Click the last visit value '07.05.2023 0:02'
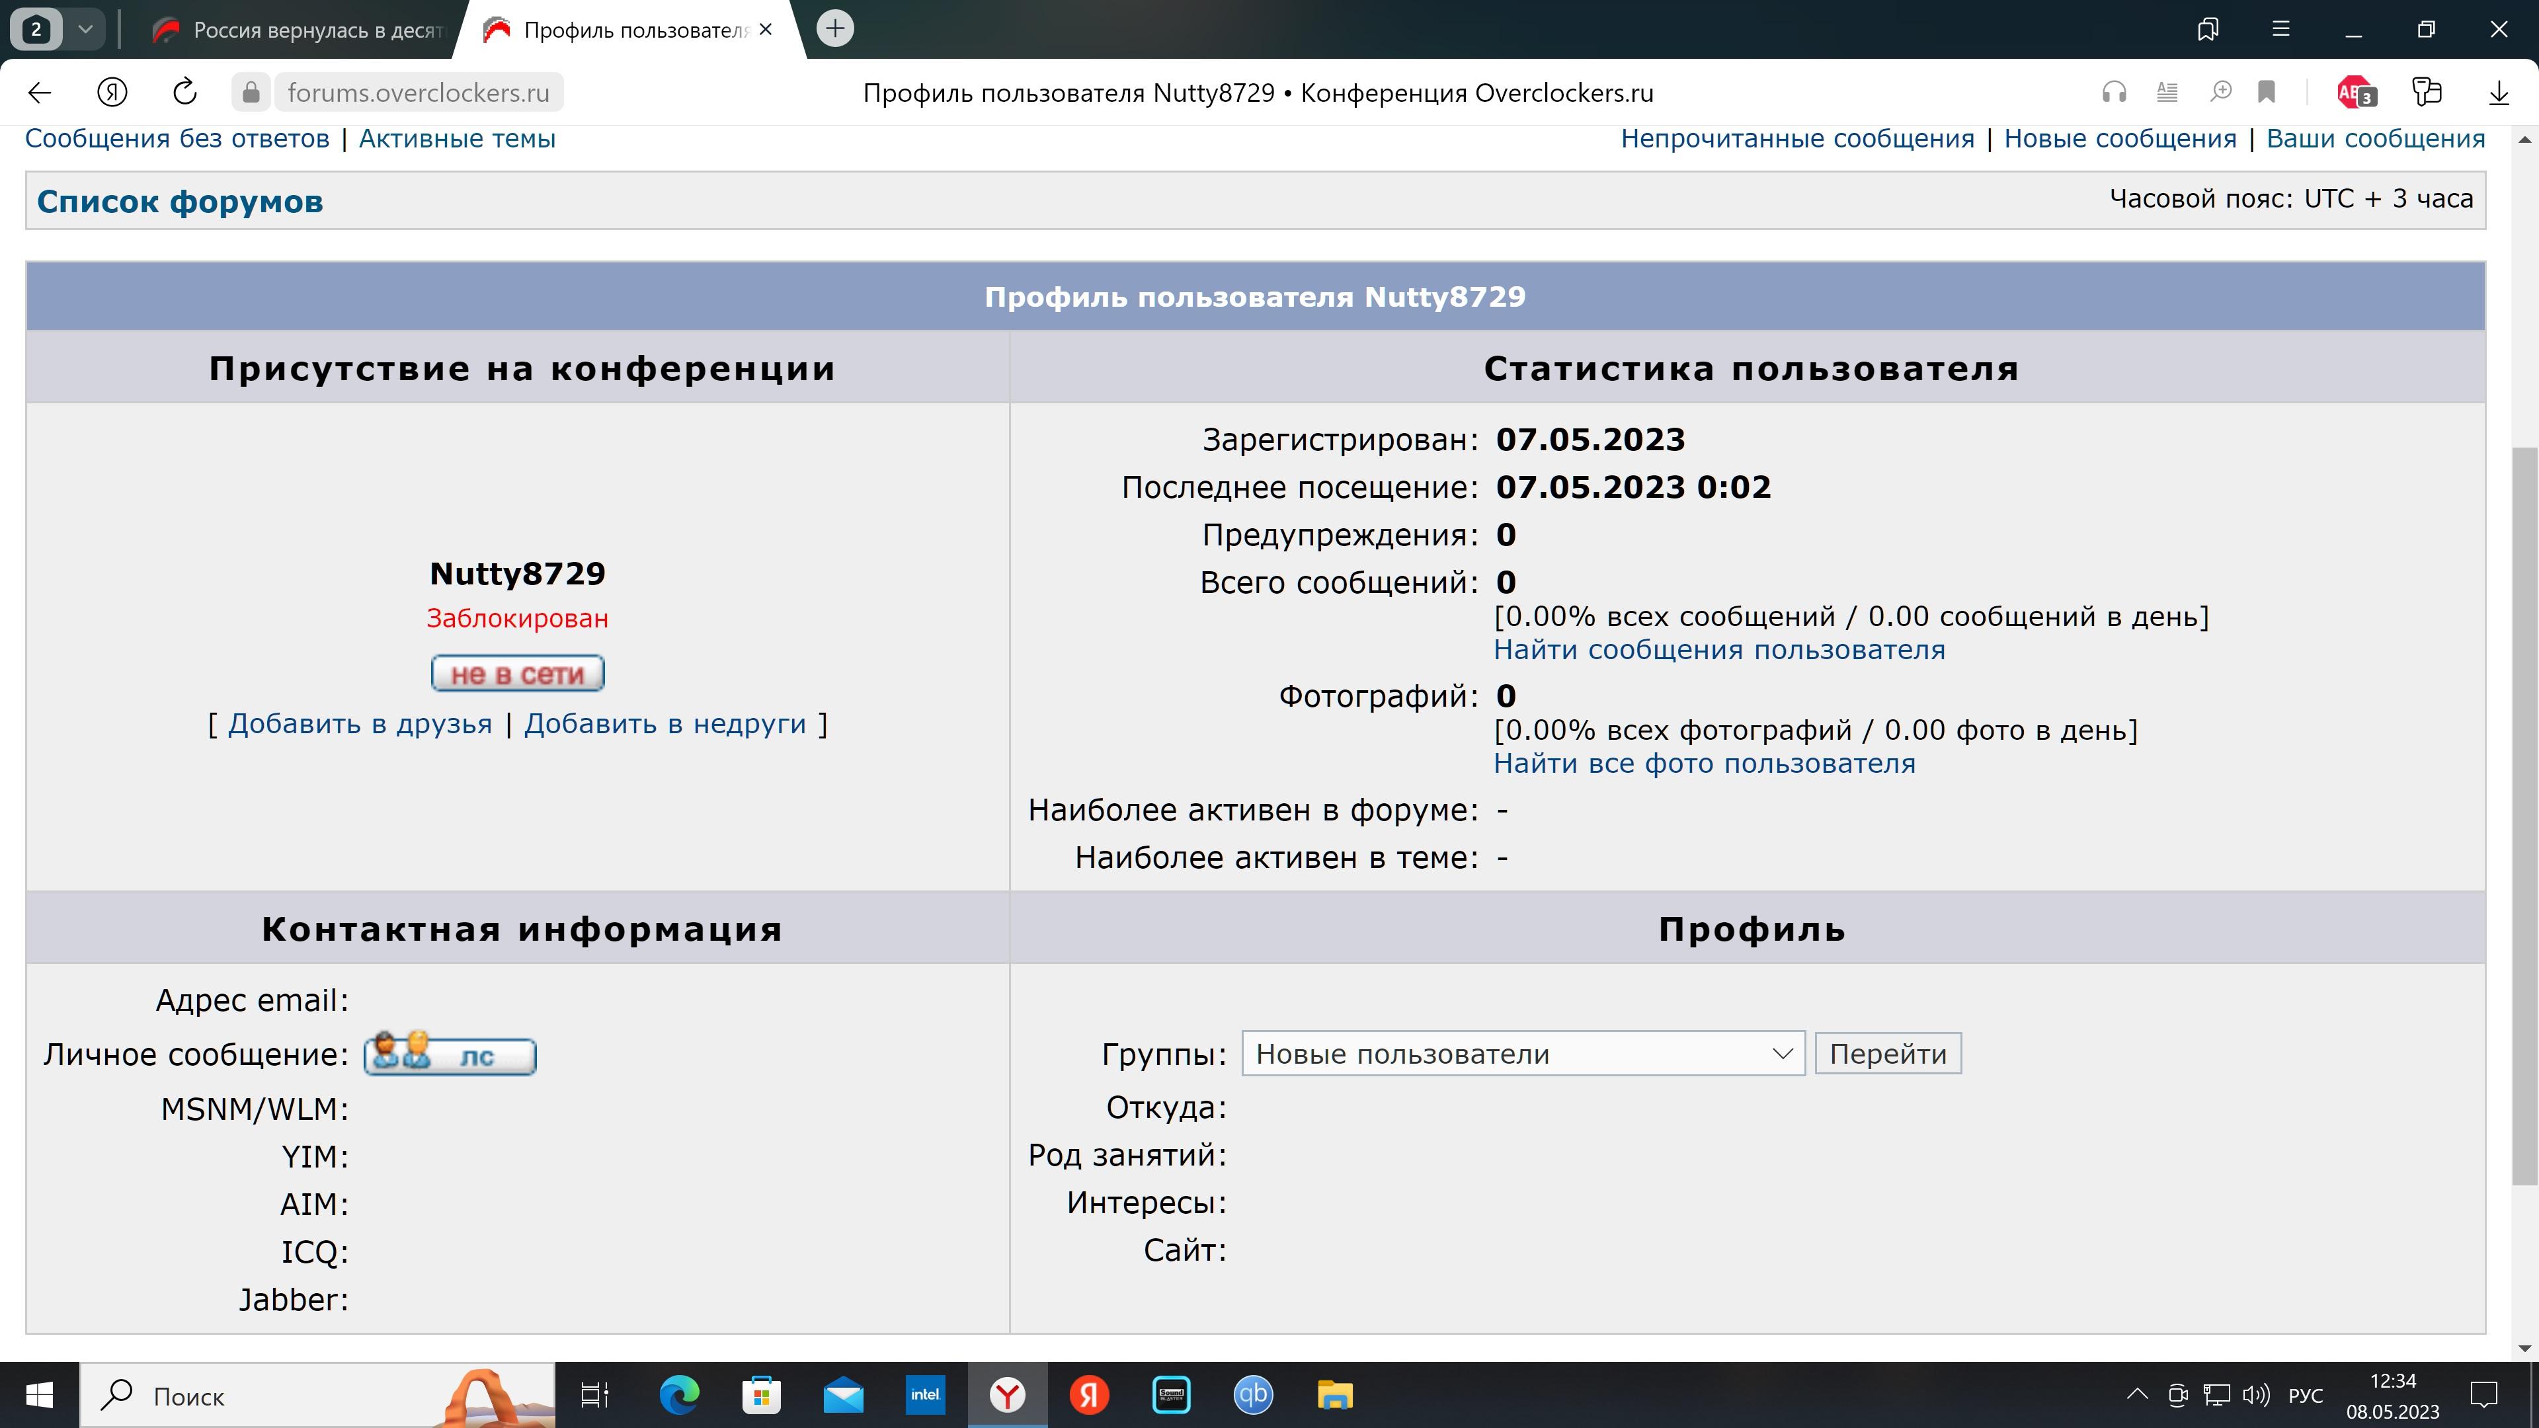Screen dimensions: 2539x1428 coord(1633,487)
